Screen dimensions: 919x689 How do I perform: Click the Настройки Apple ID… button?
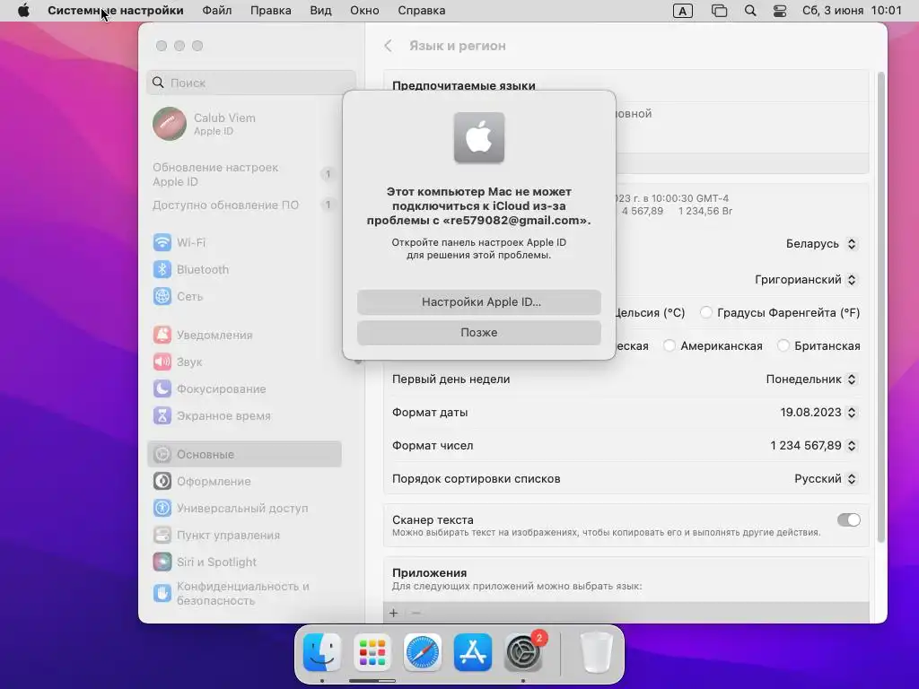(x=479, y=301)
